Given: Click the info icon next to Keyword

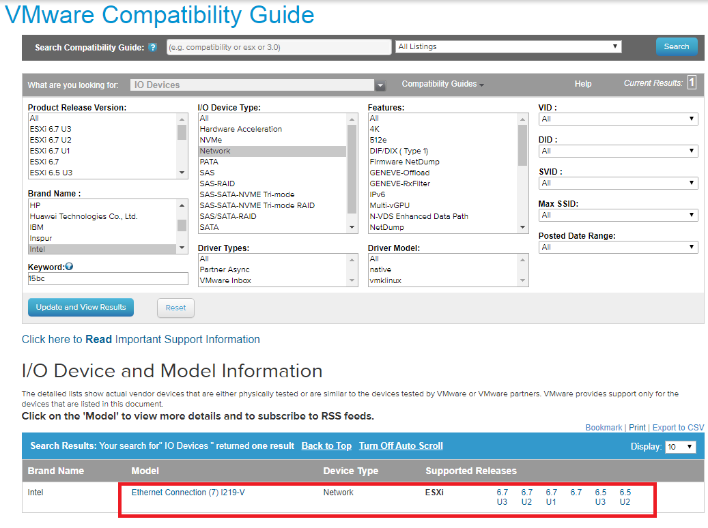Looking at the screenshot, I should (69, 267).
